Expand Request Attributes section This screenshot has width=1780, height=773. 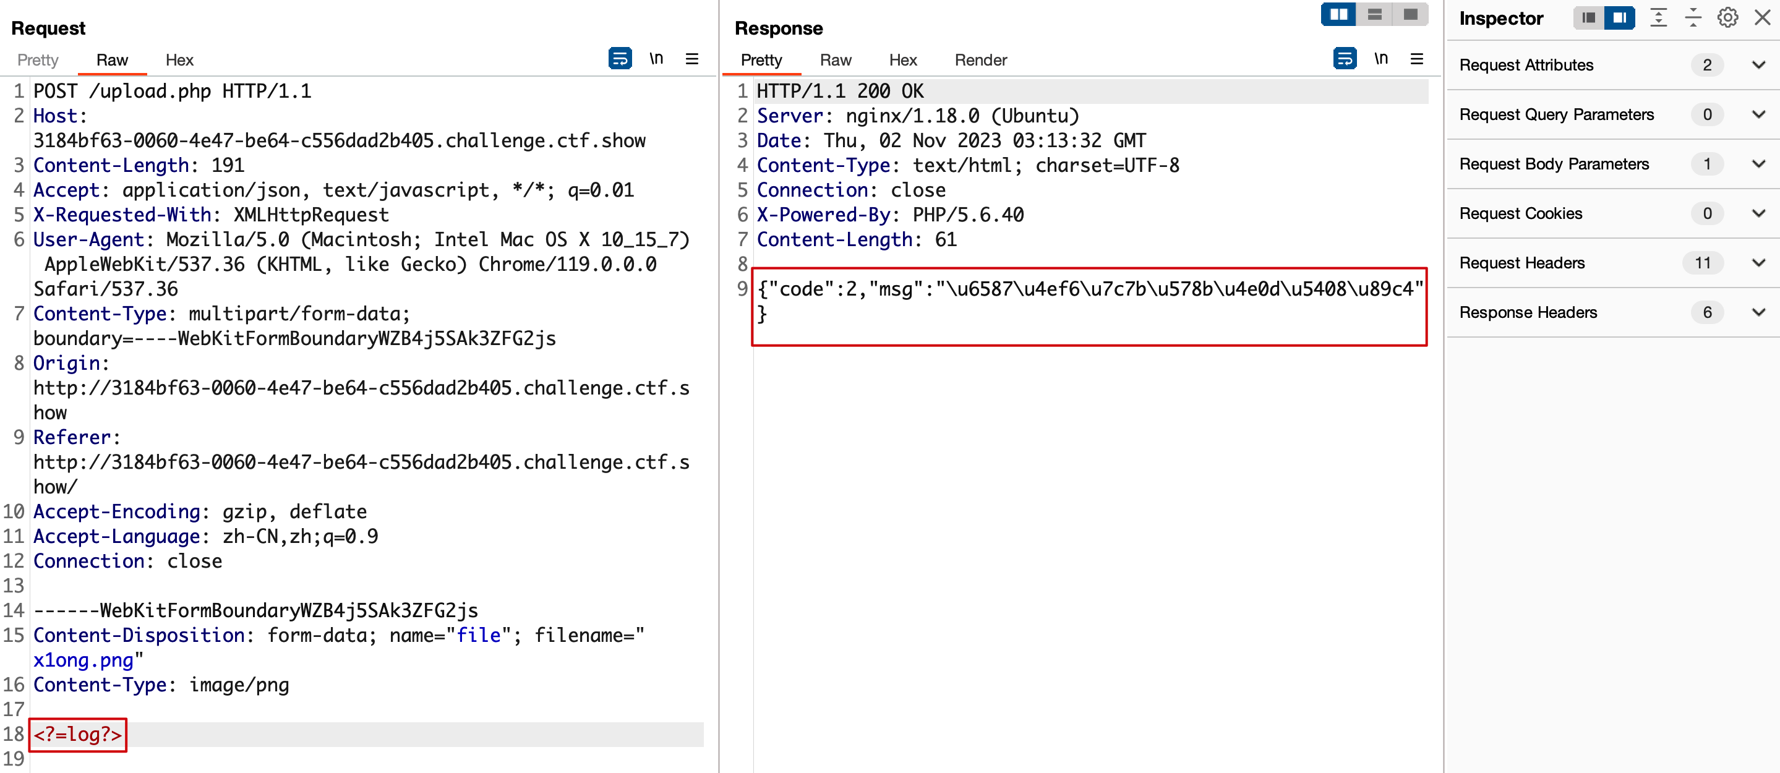[1758, 65]
